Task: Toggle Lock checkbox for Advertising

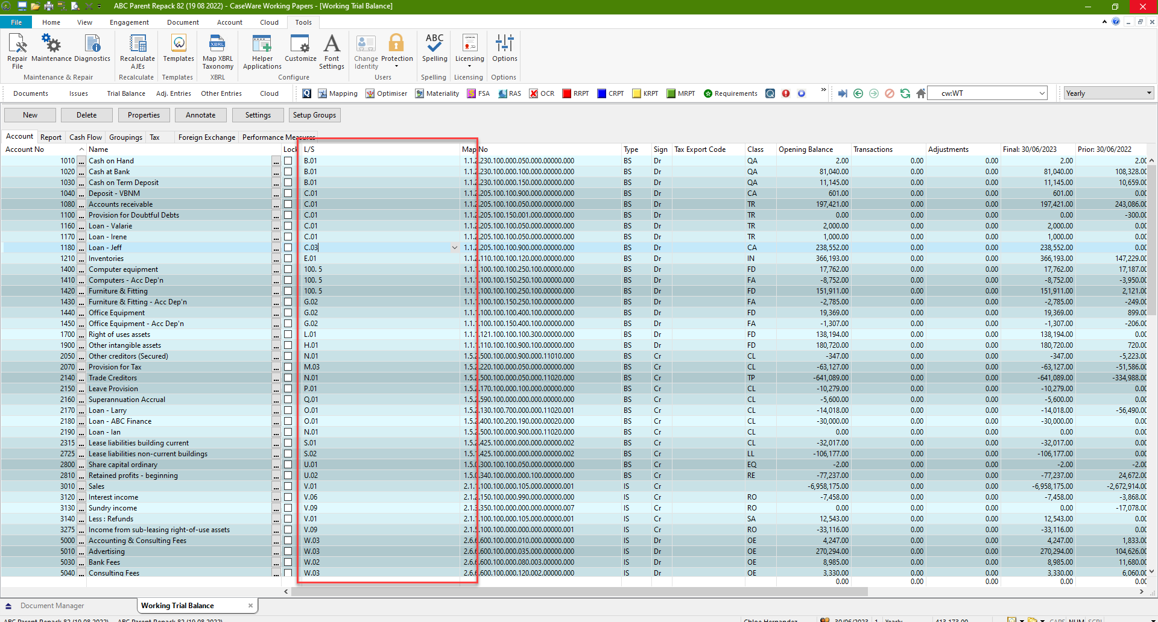Action: click(288, 551)
